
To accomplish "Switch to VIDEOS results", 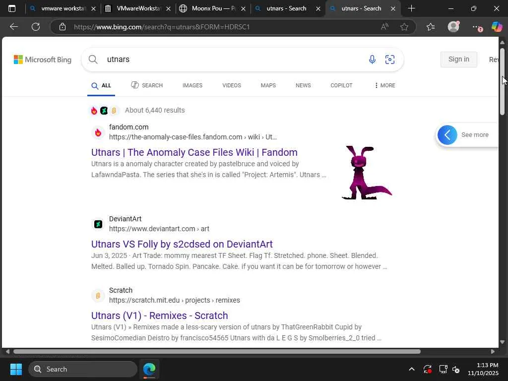I will pyautogui.click(x=232, y=85).
